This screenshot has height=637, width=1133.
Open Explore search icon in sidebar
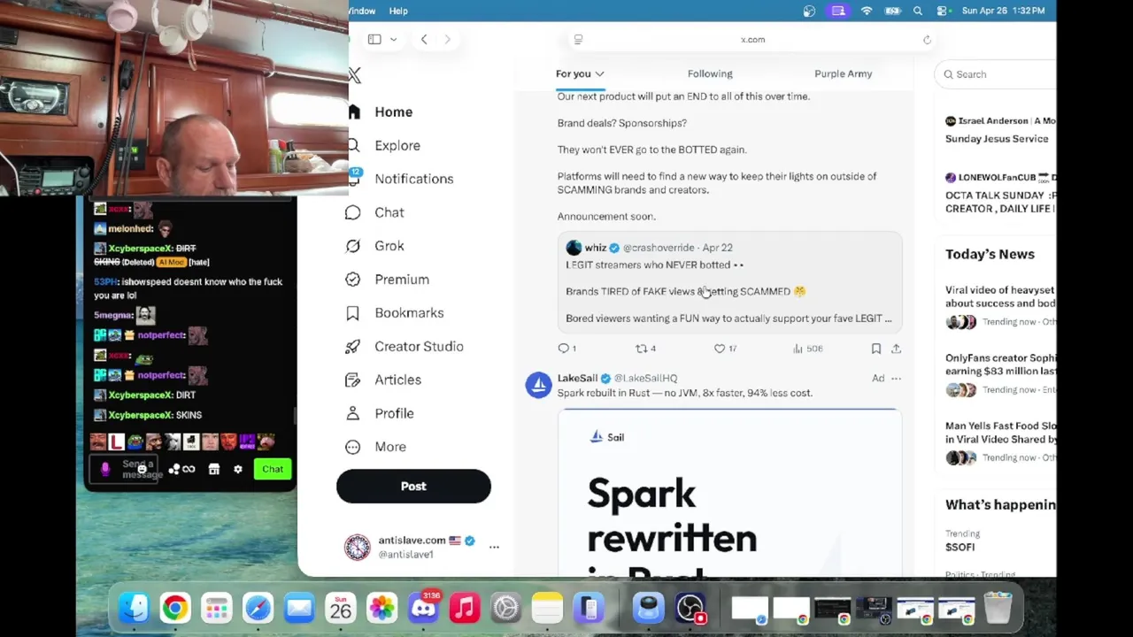pyautogui.click(x=354, y=145)
